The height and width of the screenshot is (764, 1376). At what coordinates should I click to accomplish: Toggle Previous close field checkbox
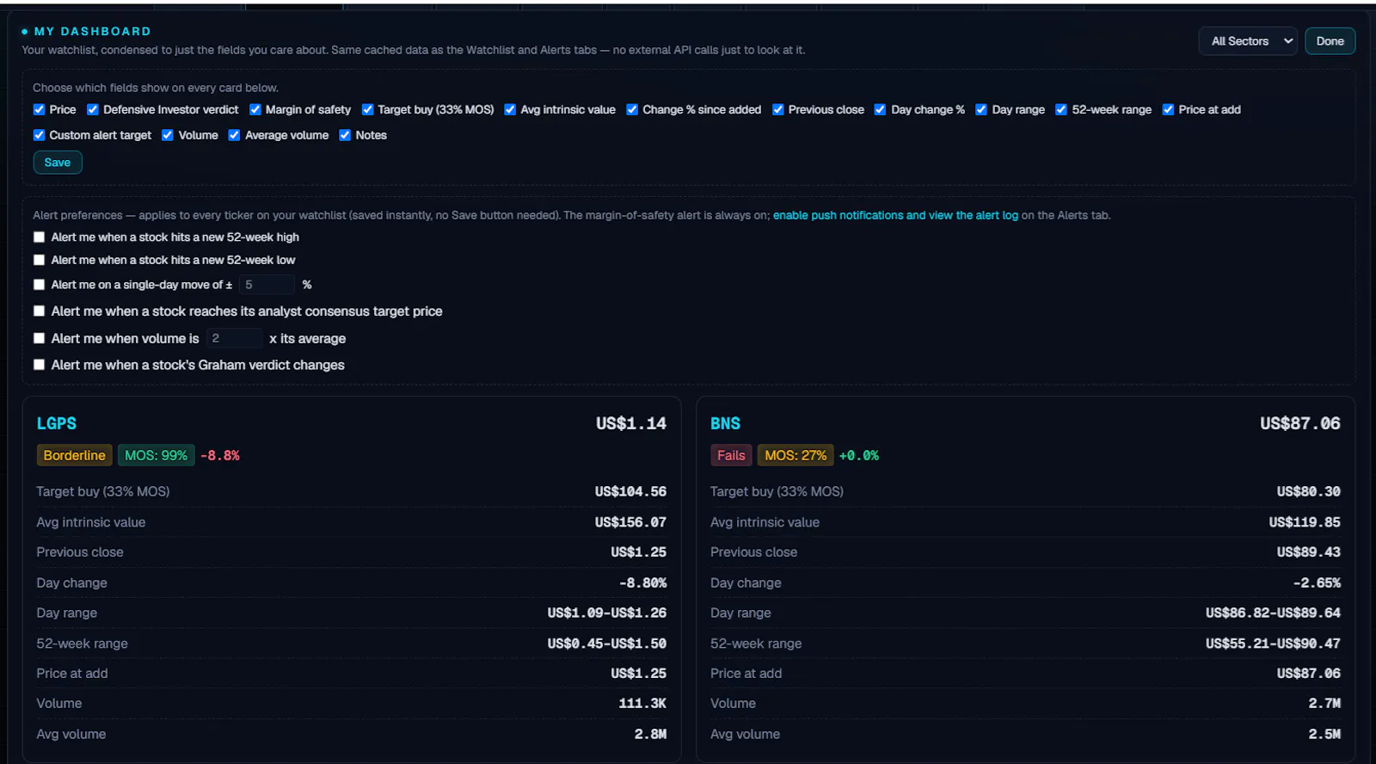778,109
